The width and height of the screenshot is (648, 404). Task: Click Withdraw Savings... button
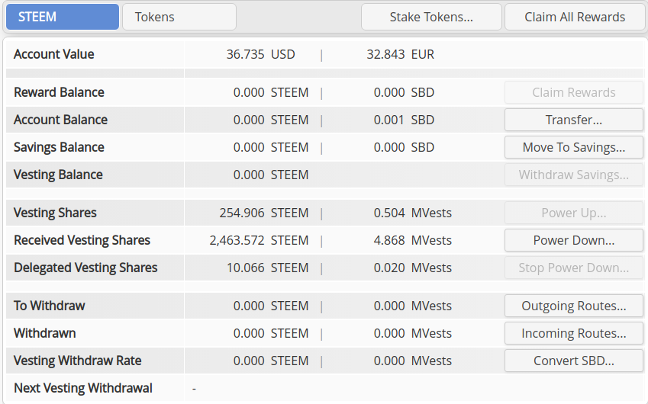coord(574,175)
